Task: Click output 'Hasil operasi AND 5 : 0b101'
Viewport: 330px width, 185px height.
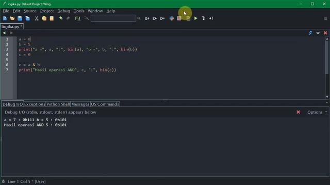Action: pos(35,125)
